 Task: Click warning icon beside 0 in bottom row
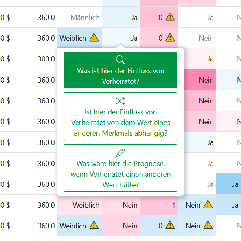tap(170, 225)
